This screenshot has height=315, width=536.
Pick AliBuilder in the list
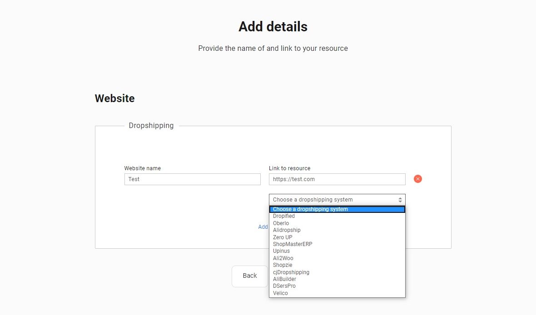(x=337, y=279)
